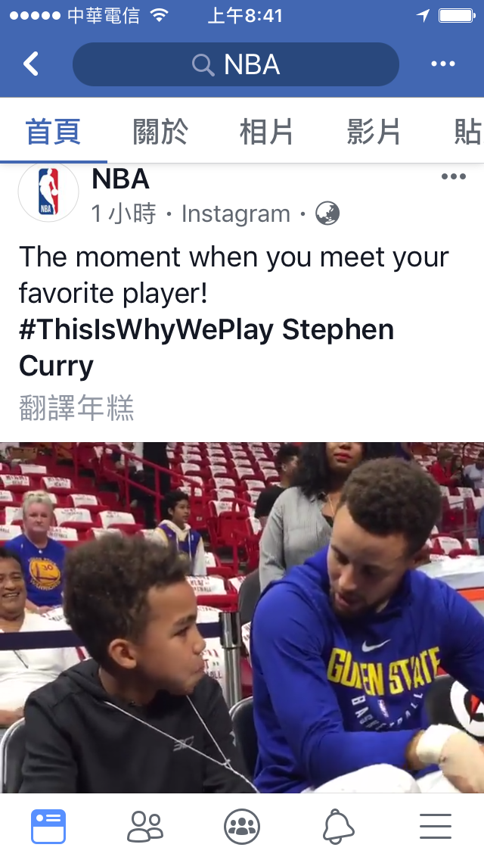The height and width of the screenshot is (860, 484).
Task: Switch to the 相片 tab
Action: tap(267, 132)
